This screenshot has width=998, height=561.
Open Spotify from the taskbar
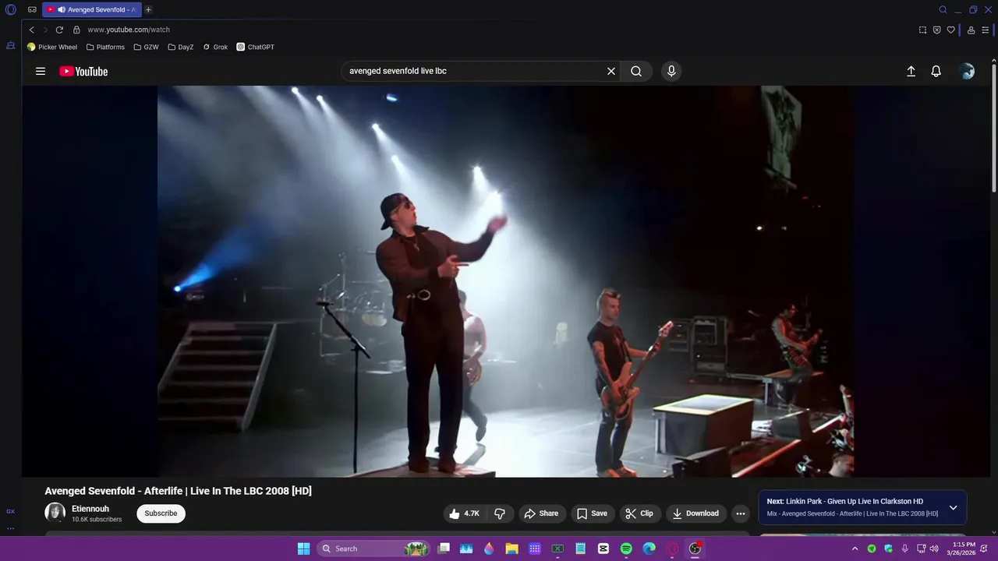(x=626, y=549)
